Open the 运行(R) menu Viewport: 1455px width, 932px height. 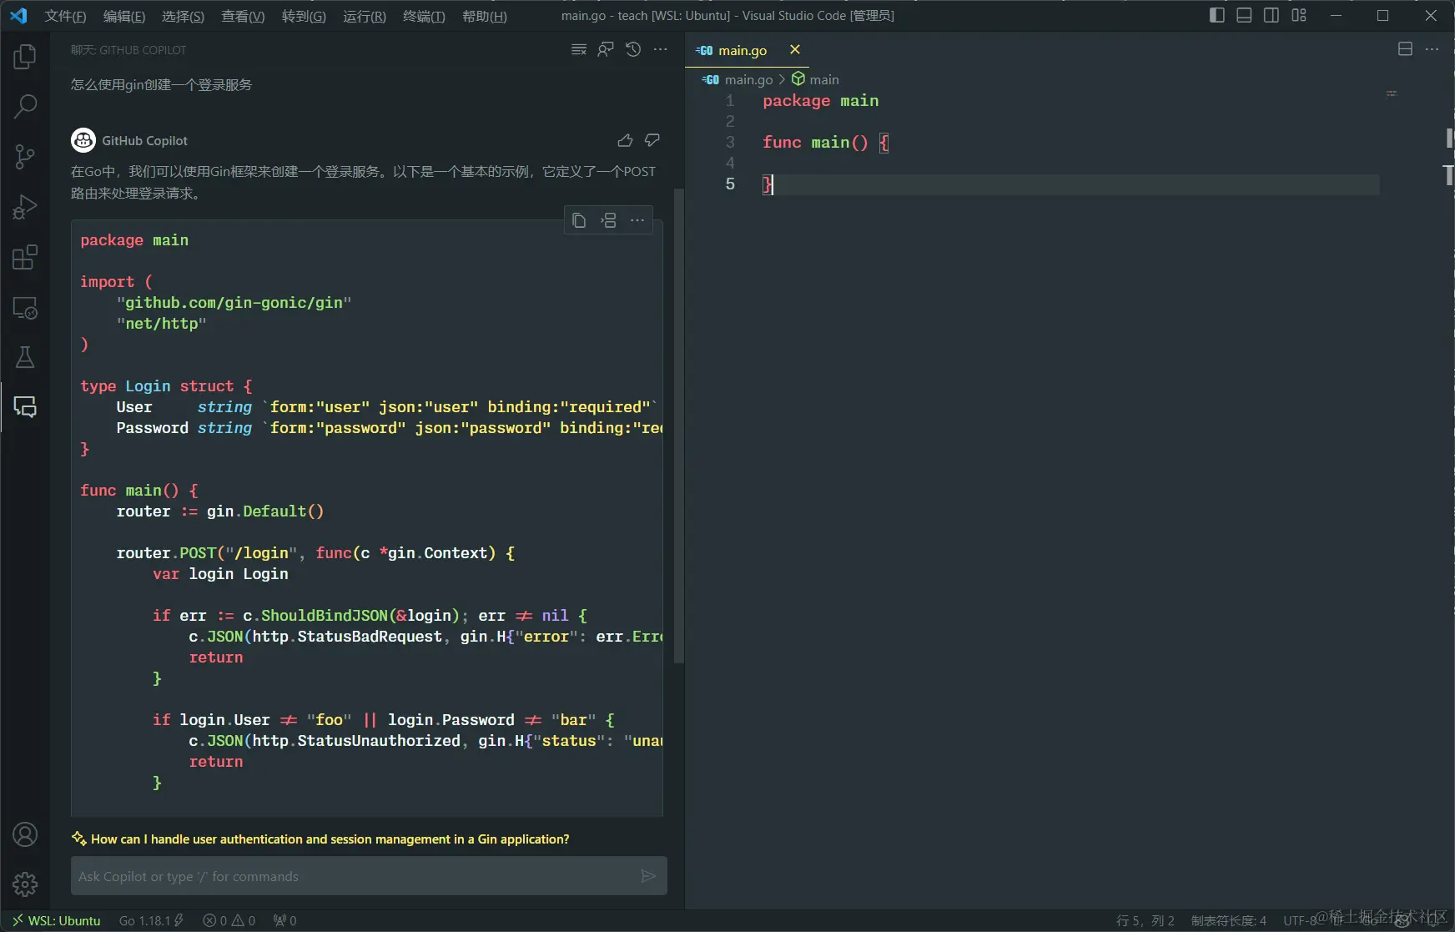365,16
